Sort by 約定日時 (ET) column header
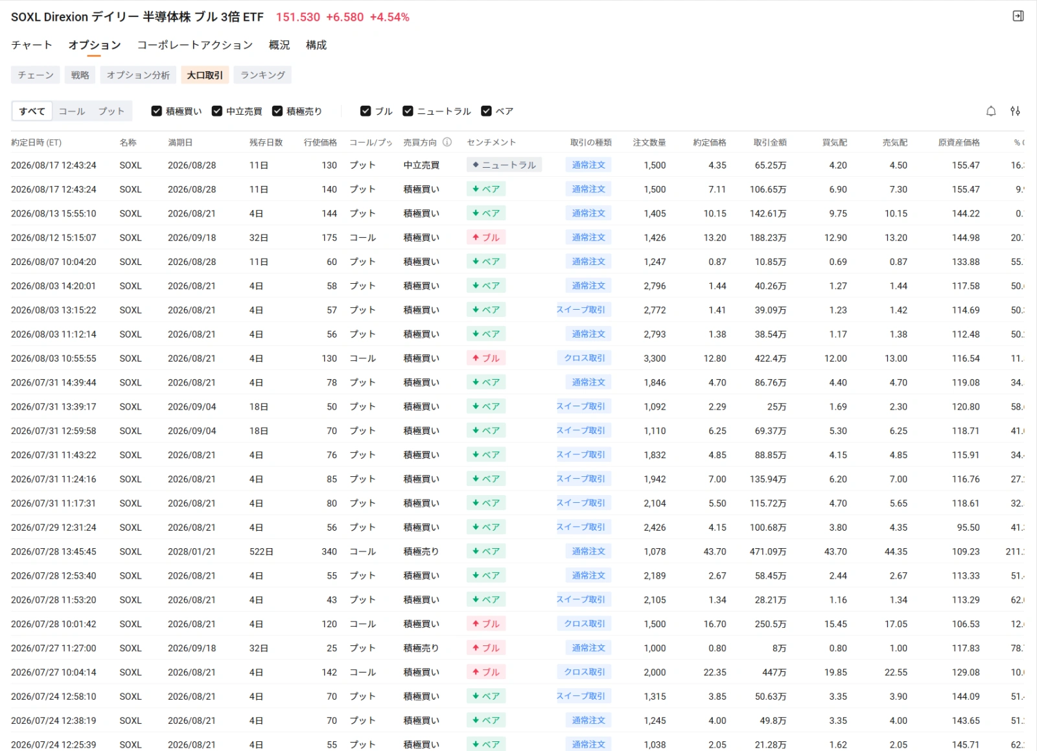1037x751 pixels. point(36,143)
